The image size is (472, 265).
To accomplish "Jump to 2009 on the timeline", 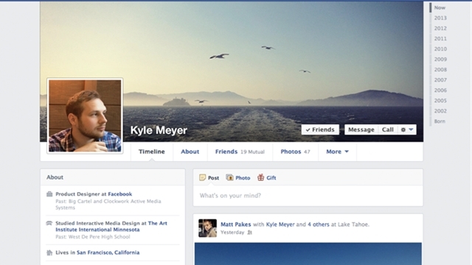I will (x=440, y=59).
